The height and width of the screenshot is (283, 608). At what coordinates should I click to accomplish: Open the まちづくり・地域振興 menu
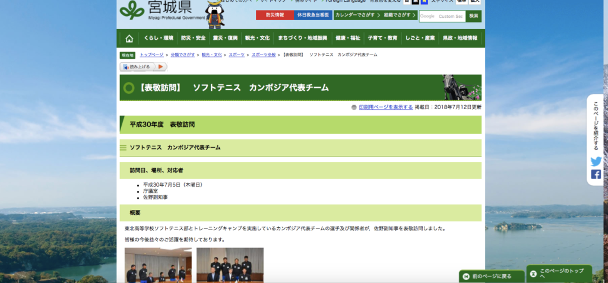tap(302, 39)
